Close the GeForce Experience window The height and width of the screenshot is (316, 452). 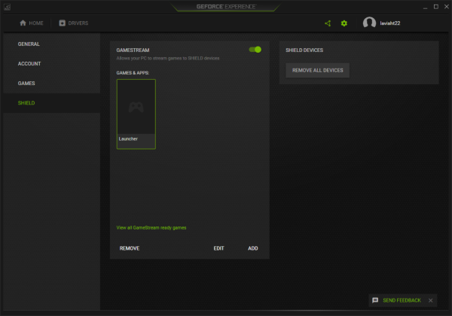pos(447,7)
